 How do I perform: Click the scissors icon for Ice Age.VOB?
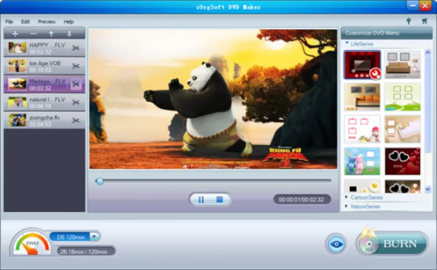[76, 66]
